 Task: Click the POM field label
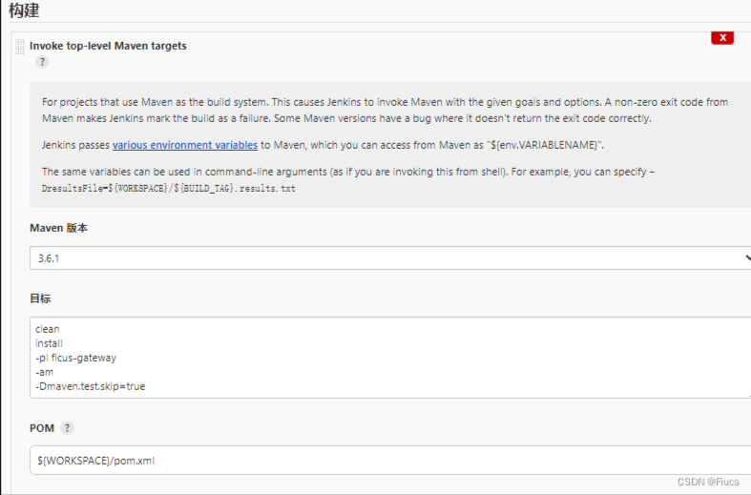coord(42,428)
